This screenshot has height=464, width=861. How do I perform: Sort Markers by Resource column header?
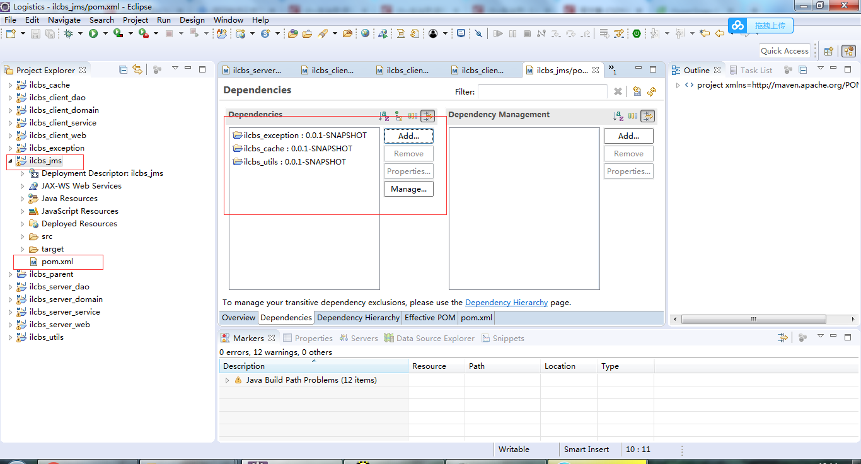tap(436, 366)
